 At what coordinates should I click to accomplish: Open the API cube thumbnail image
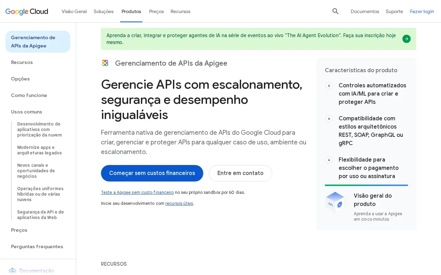[x=335, y=202]
